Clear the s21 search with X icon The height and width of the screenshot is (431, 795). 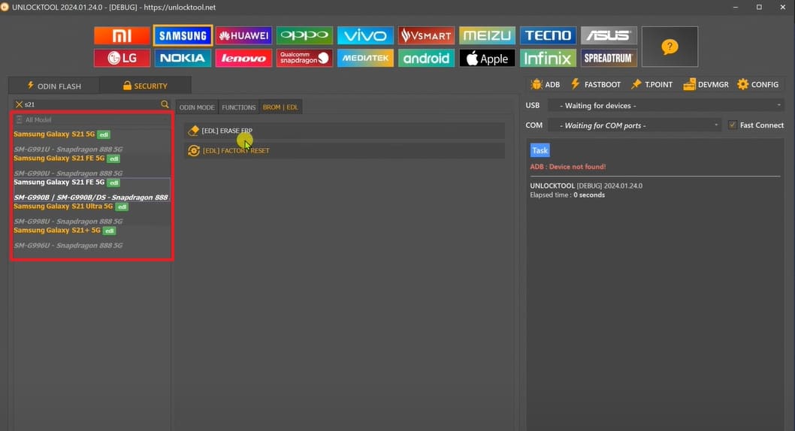[x=19, y=104]
